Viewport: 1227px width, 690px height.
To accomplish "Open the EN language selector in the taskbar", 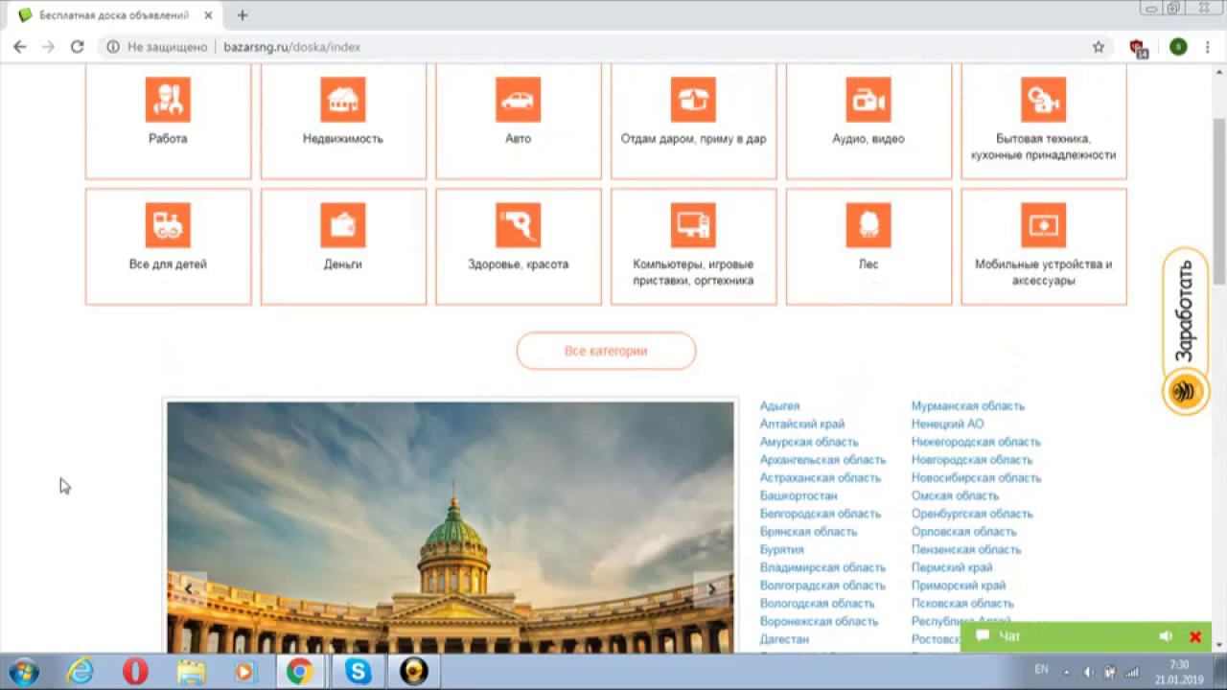I will coord(1041,670).
